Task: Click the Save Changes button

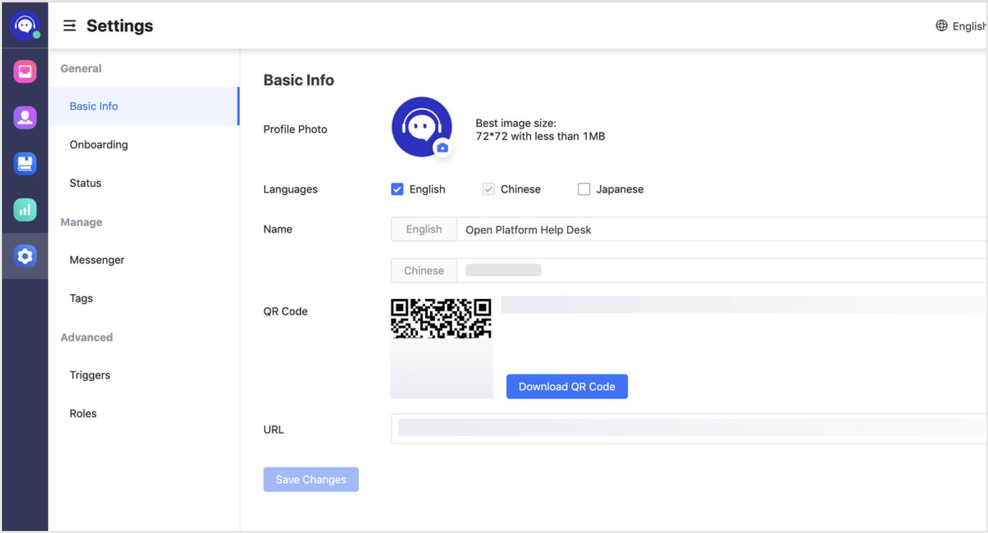Action: tap(311, 479)
